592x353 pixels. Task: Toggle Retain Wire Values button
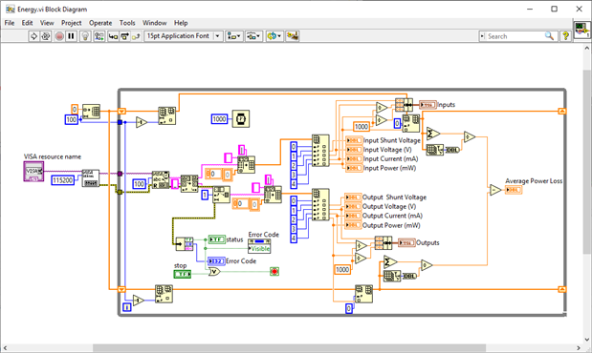(x=99, y=36)
